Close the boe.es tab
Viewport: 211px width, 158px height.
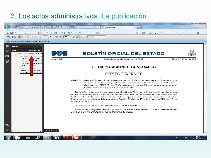[135, 27]
